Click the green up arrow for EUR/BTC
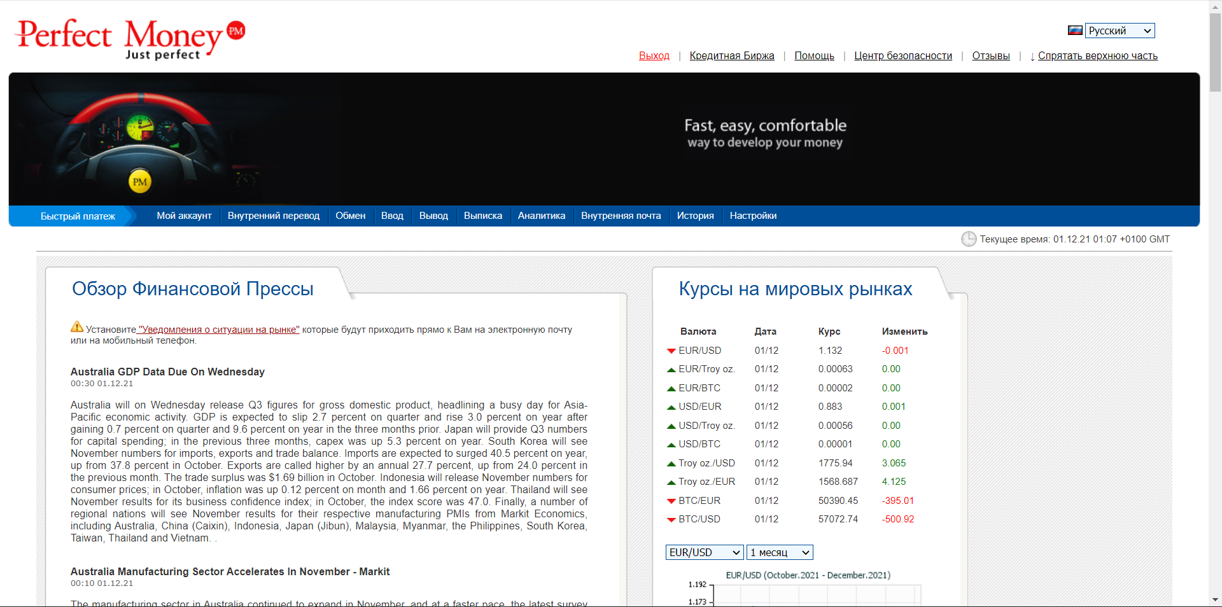This screenshot has width=1222, height=607. (x=671, y=389)
